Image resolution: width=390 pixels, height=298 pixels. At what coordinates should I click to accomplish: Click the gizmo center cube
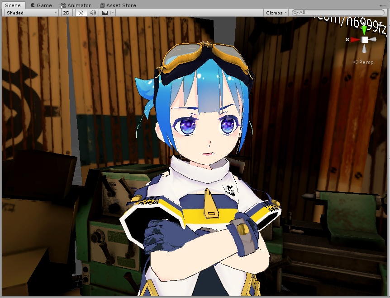[x=365, y=40]
